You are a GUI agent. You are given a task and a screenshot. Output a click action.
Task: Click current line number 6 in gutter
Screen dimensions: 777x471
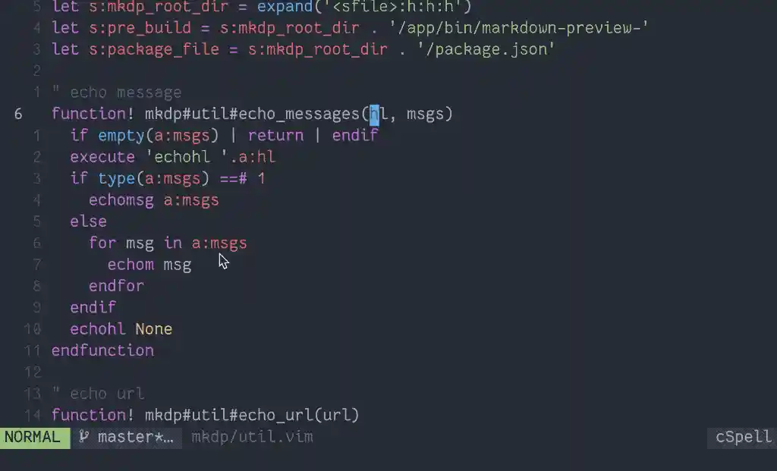click(x=18, y=114)
